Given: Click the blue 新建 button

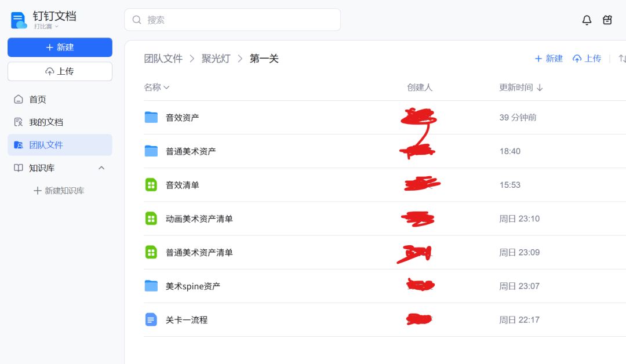Looking at the screenshot, I should [60, 48].
